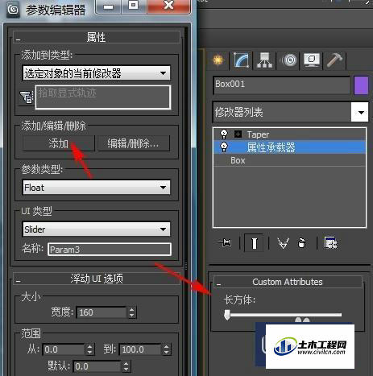This screenshot has width=373, height=376.
Task: Open the 参数类型 Float dropdown
Action: 97,188
